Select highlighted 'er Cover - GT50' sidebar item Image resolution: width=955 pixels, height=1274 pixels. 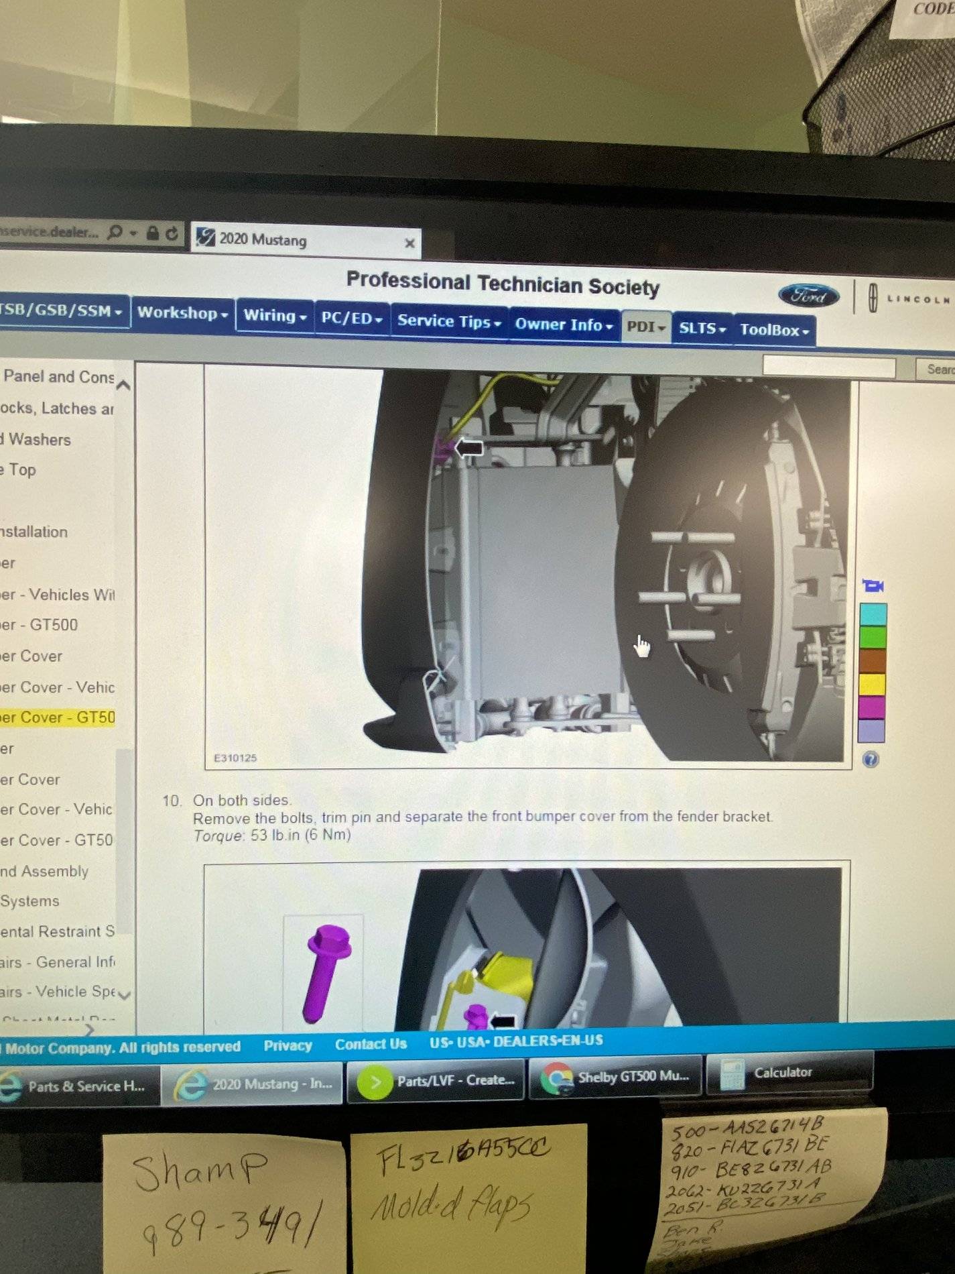tap(58, 717)
